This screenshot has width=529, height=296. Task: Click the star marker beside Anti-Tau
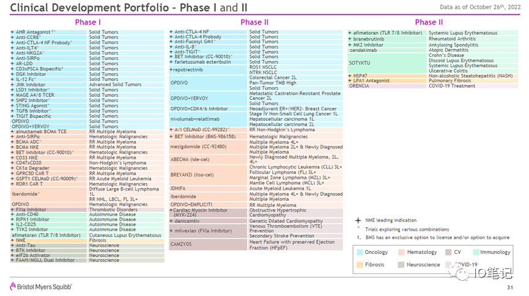point(12,245)
